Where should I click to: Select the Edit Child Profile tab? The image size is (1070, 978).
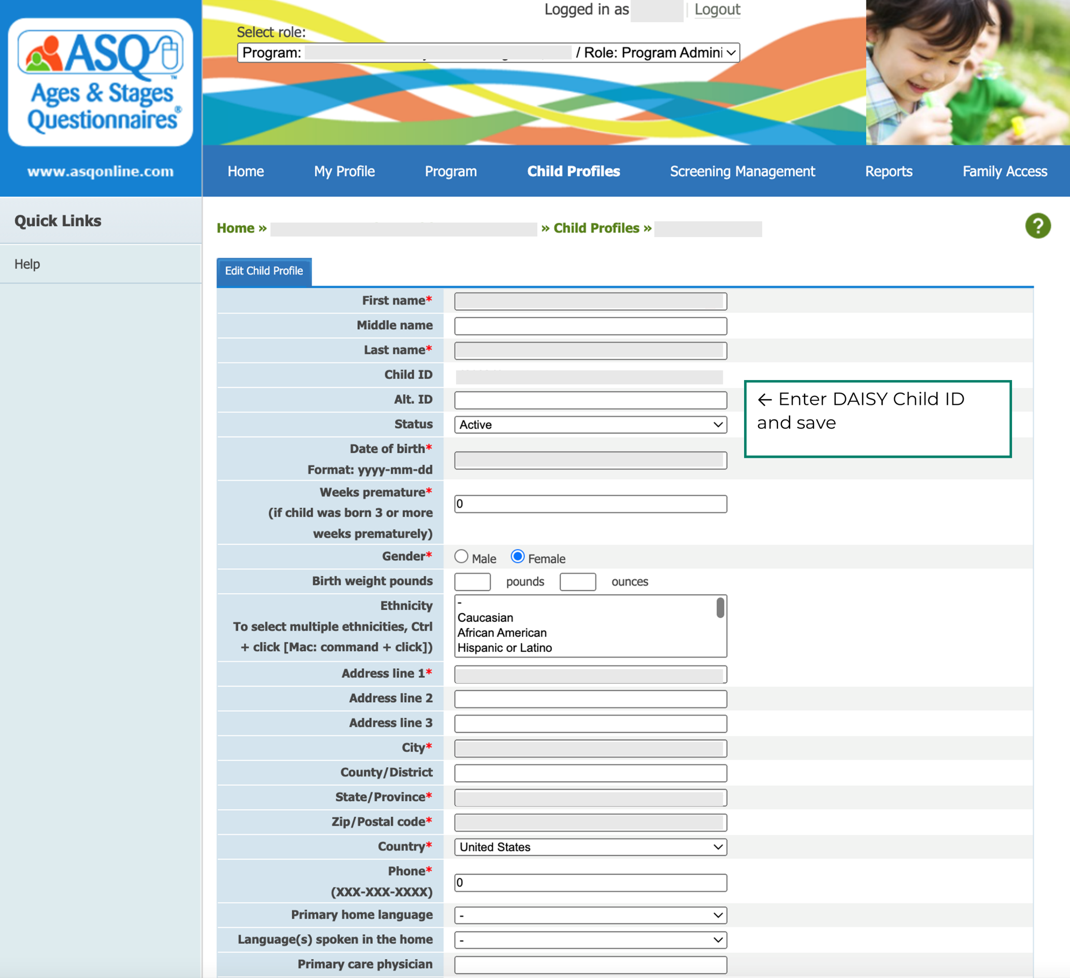(x=264, y=271)
